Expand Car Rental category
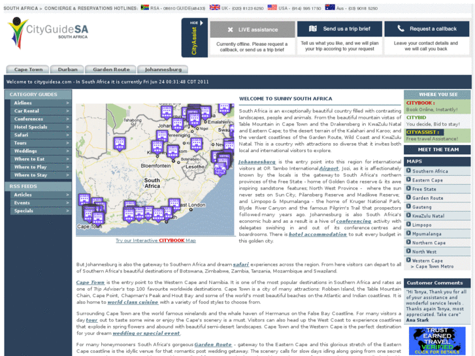475x356 pixels. pos(41,111)
